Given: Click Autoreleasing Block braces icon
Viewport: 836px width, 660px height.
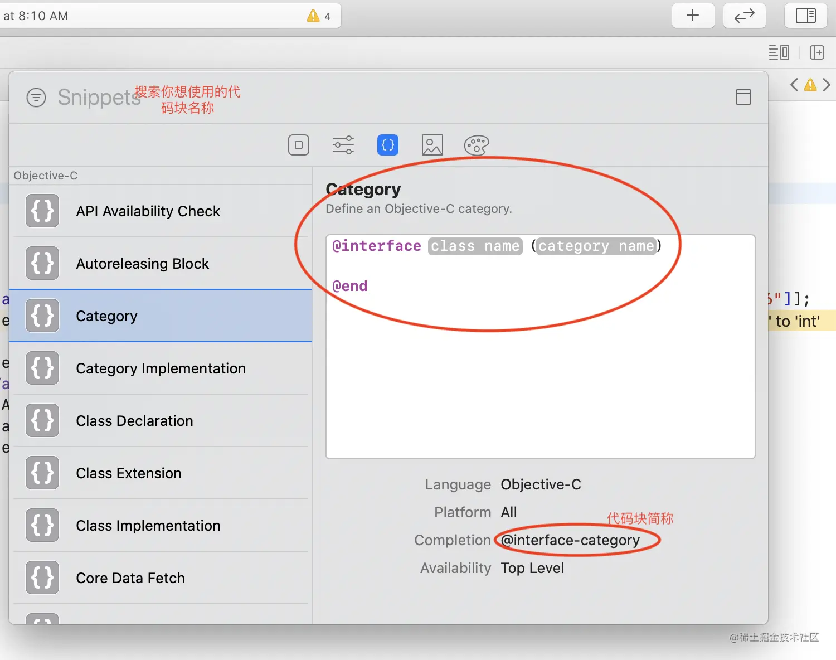Looking at the screenshot, I should 42,263.
